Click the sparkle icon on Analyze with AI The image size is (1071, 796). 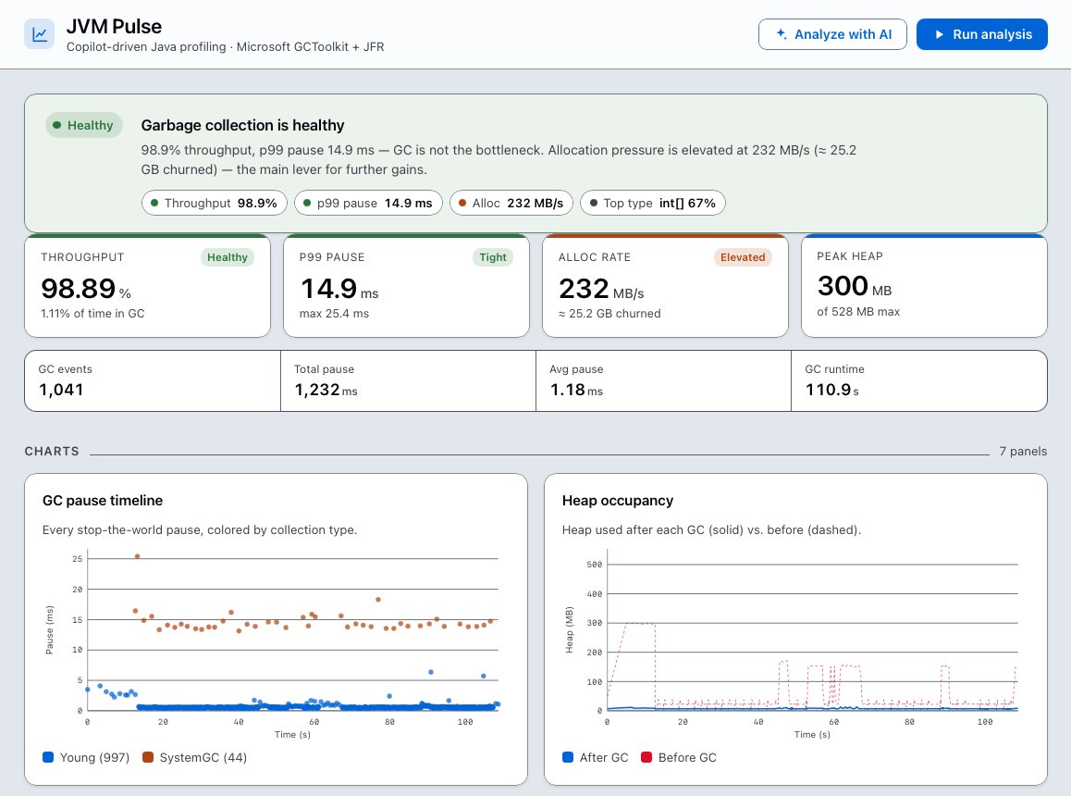[782, 33]
